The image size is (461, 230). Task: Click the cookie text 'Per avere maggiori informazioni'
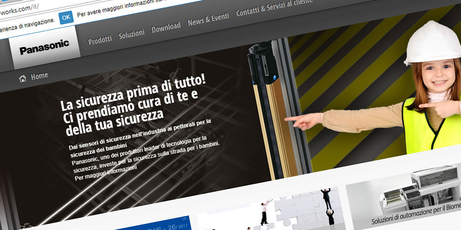(116, 9)
